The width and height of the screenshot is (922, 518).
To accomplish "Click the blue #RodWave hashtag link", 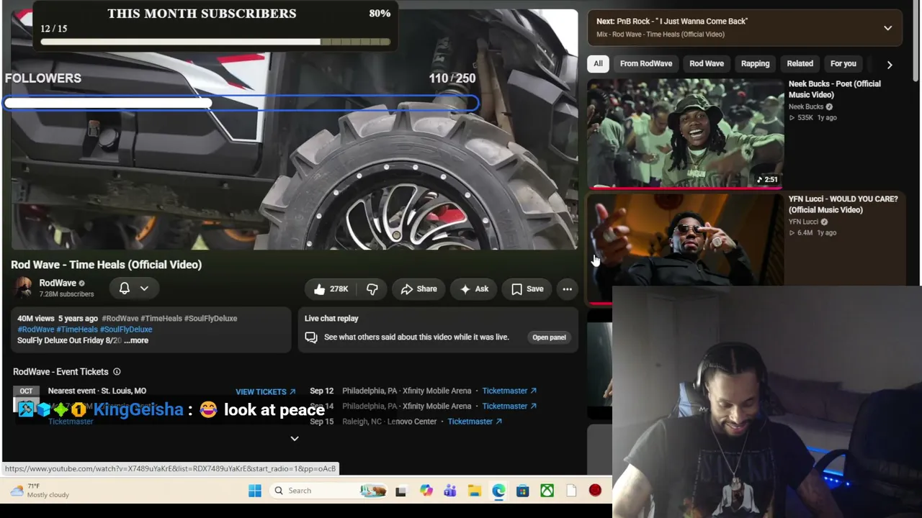I will [x=36, y=330].
